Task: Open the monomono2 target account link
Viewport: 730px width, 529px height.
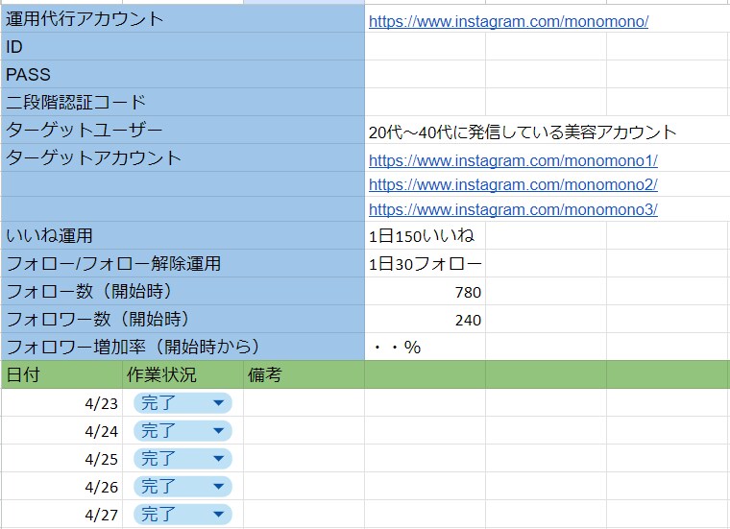Action: click(x=513, y=184)
